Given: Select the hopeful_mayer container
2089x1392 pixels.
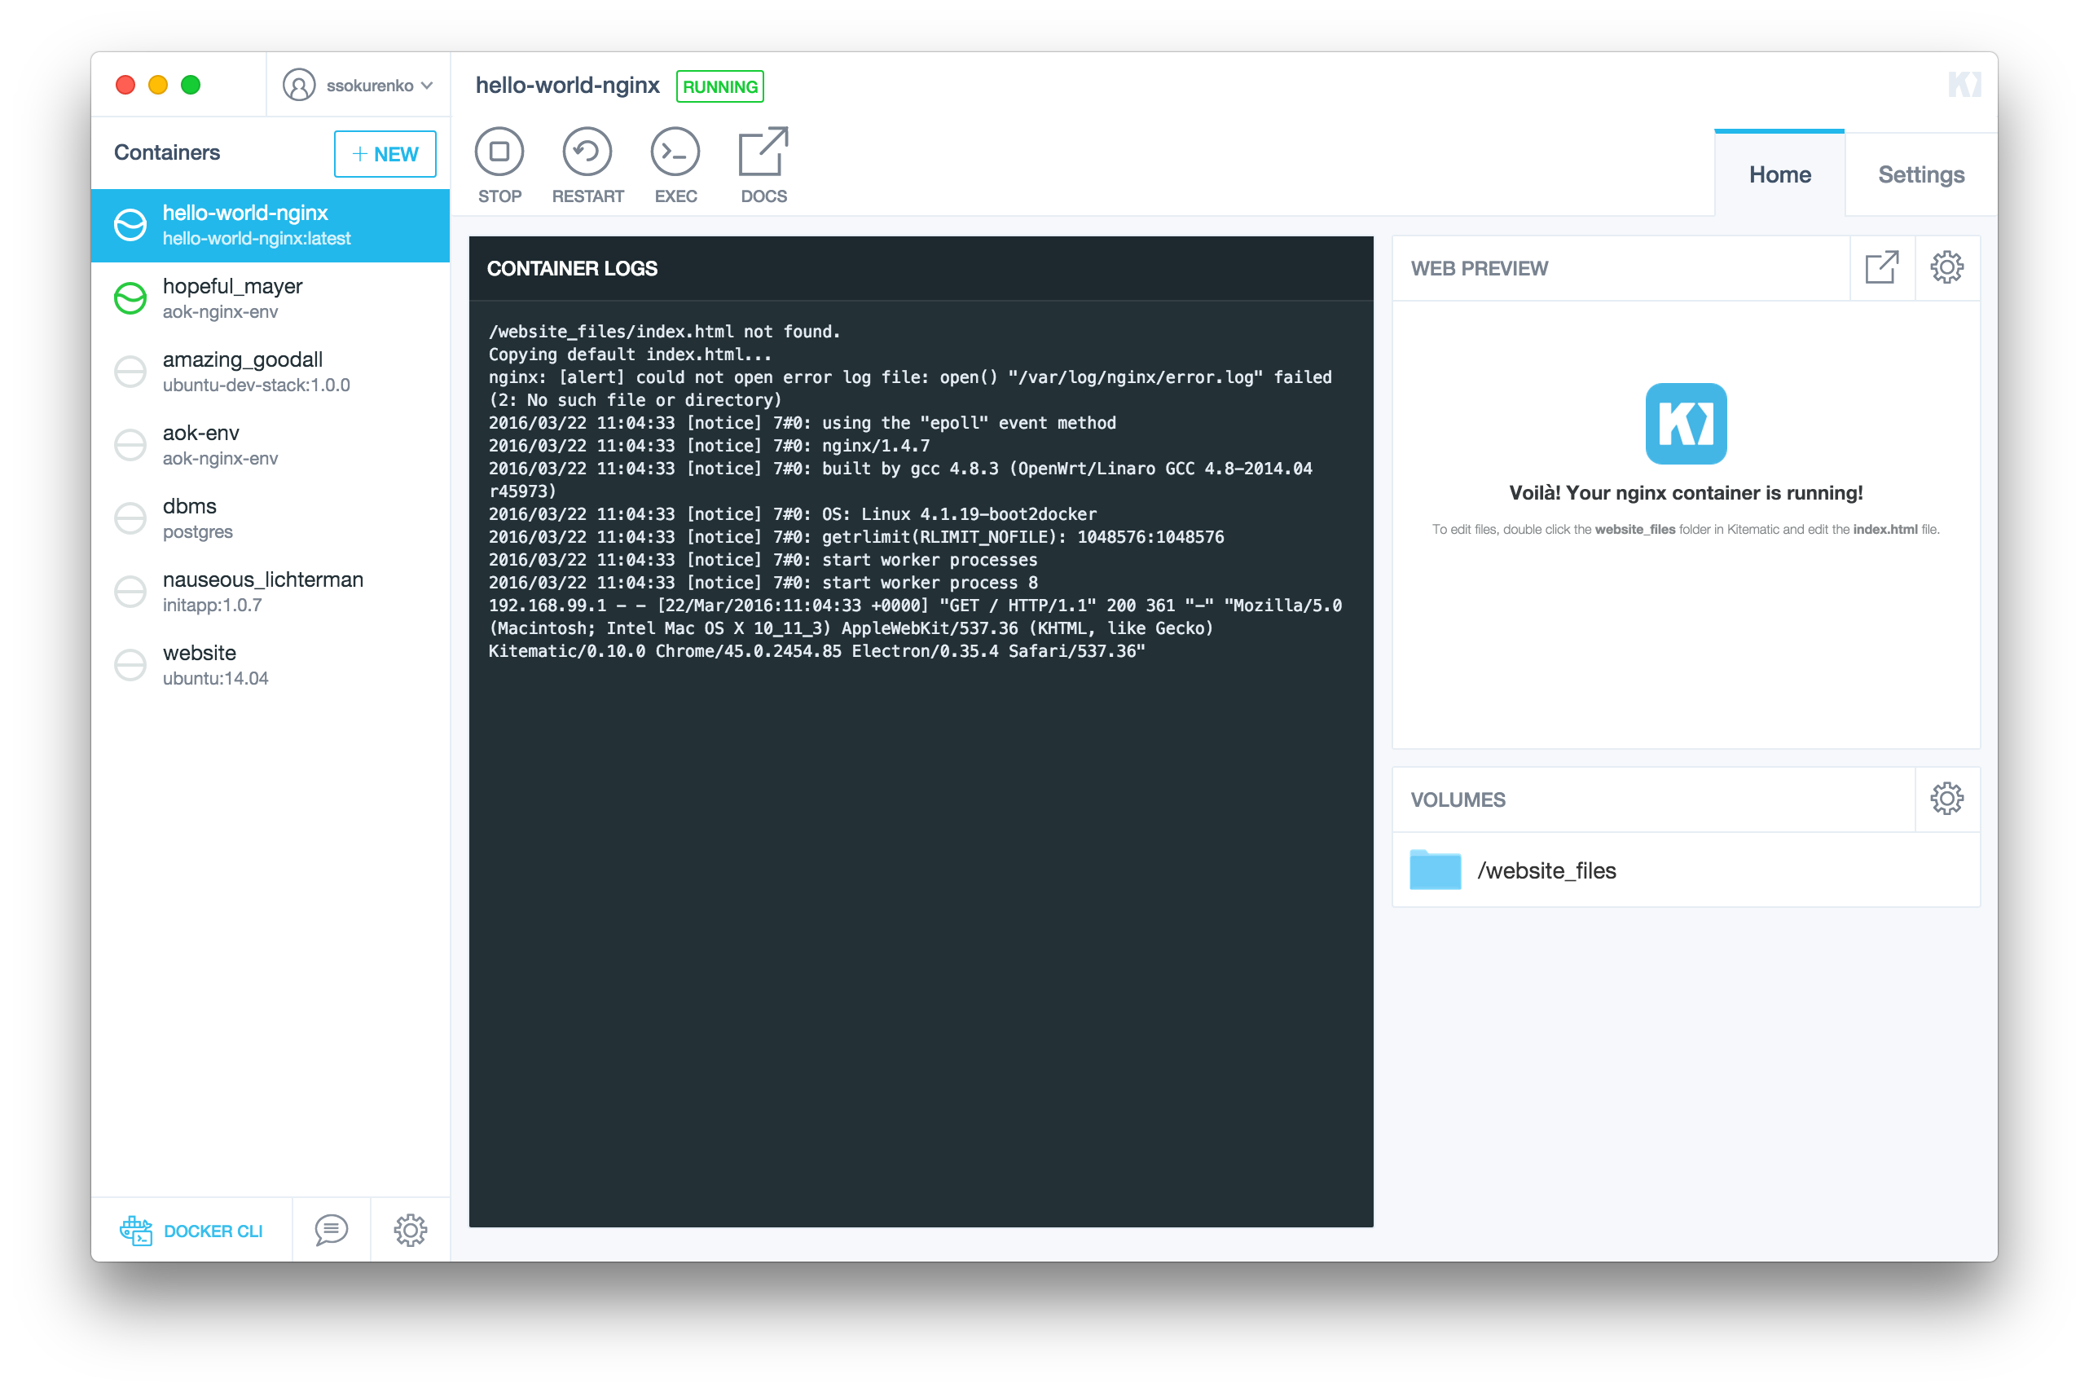Looking at the screenshot, I should (270, 298).
